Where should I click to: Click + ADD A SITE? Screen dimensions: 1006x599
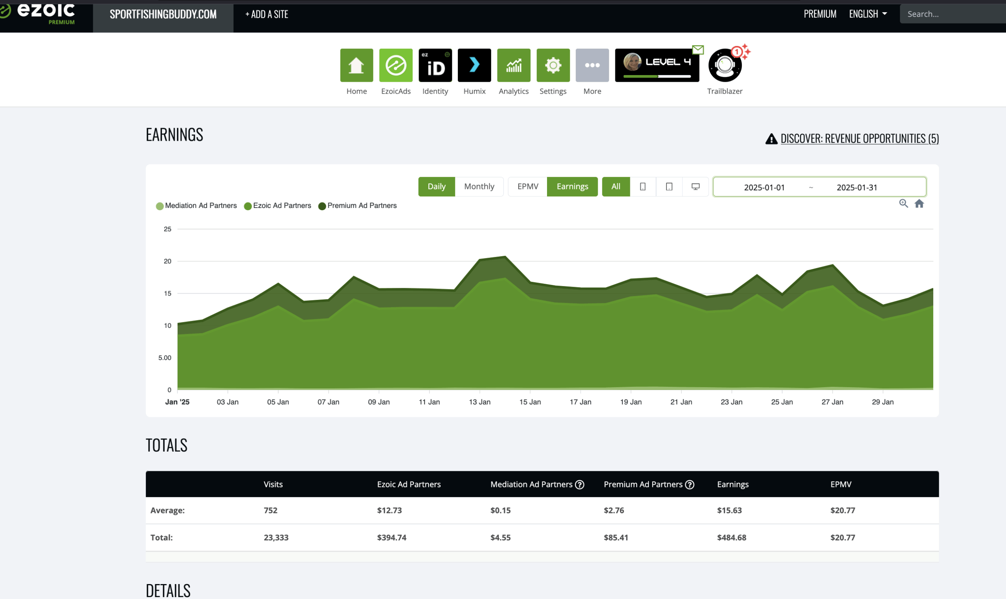tap(267, 14)
